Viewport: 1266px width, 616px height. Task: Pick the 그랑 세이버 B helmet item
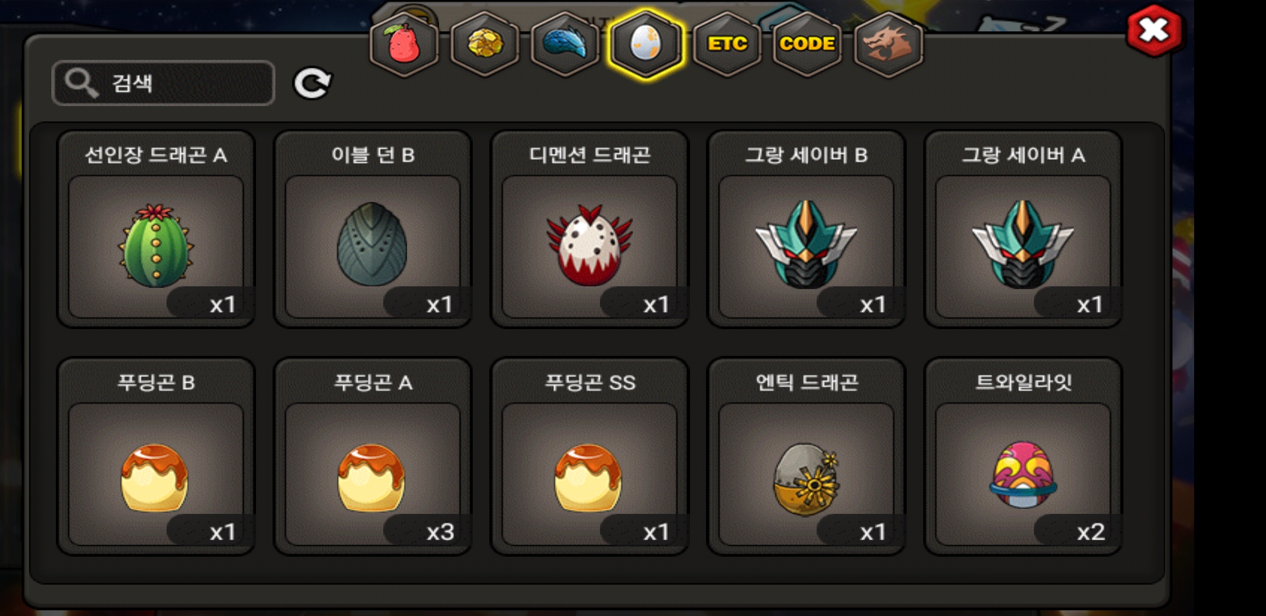[x=806, y=229]
